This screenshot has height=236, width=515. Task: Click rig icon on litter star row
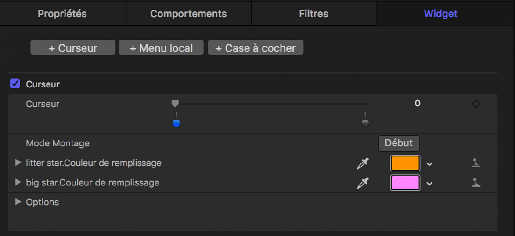click(x=476, y=163)
